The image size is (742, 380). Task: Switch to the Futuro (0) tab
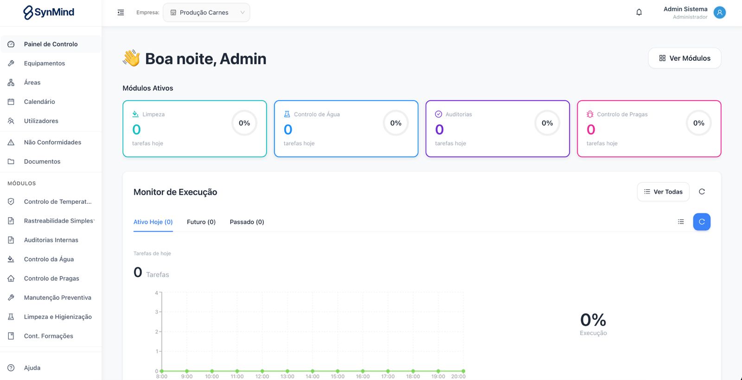pos(201,222)
